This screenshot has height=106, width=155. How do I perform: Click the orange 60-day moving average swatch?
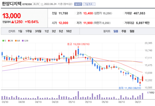point(16,41)
